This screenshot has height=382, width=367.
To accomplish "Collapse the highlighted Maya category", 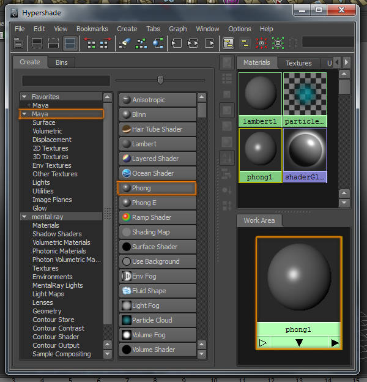I will [x=24, y=114].
